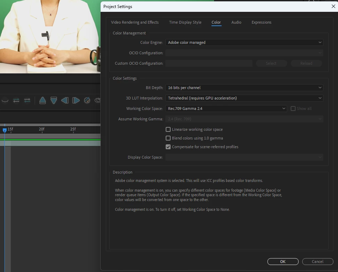The width and height of the screenshot is (338, 272).
Task: Click the Project Settings title text
Action: click(118, 7)
